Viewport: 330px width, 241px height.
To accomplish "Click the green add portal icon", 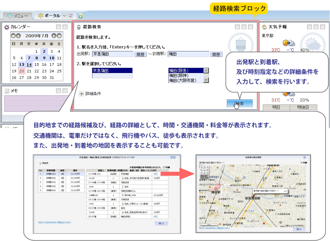I will click(x=81, y=16).
